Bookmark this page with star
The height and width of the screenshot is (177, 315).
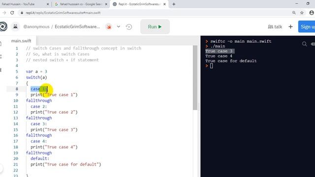pos(302,13)
